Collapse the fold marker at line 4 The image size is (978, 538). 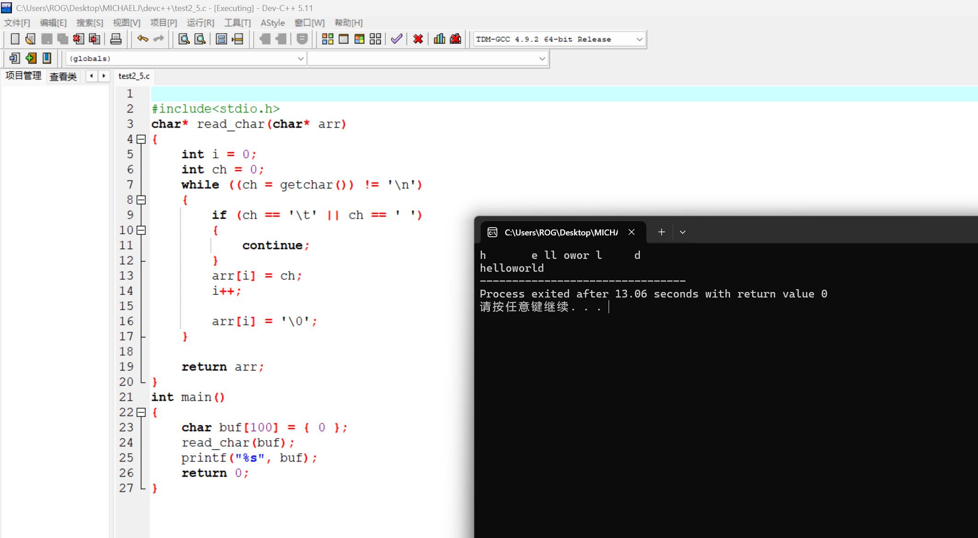coord(141,139)
